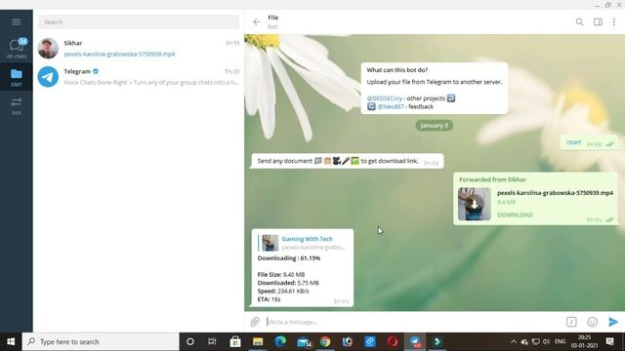This screenshot has height=351, width=625.
Task: Open the Edit folders option
Action: (17, 106)
